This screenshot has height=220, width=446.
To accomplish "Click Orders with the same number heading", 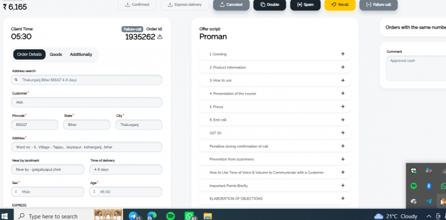I will (416, 27).
